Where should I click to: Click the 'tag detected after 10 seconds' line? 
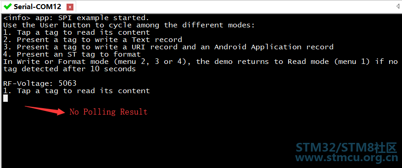[69, 69]
